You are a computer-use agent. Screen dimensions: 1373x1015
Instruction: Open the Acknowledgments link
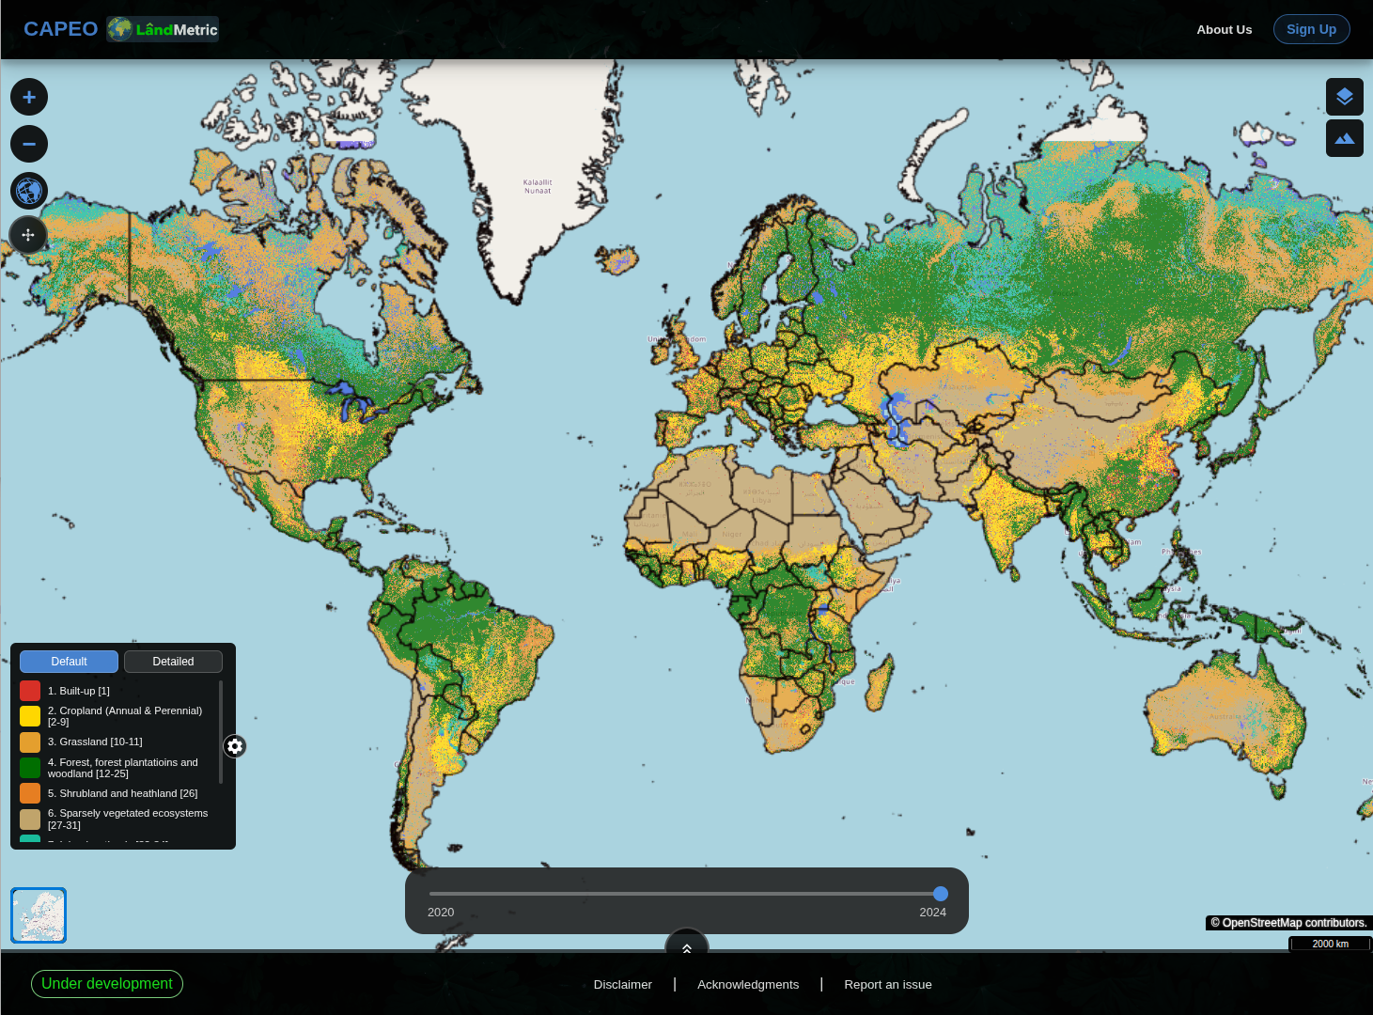(x=748, y=985)
